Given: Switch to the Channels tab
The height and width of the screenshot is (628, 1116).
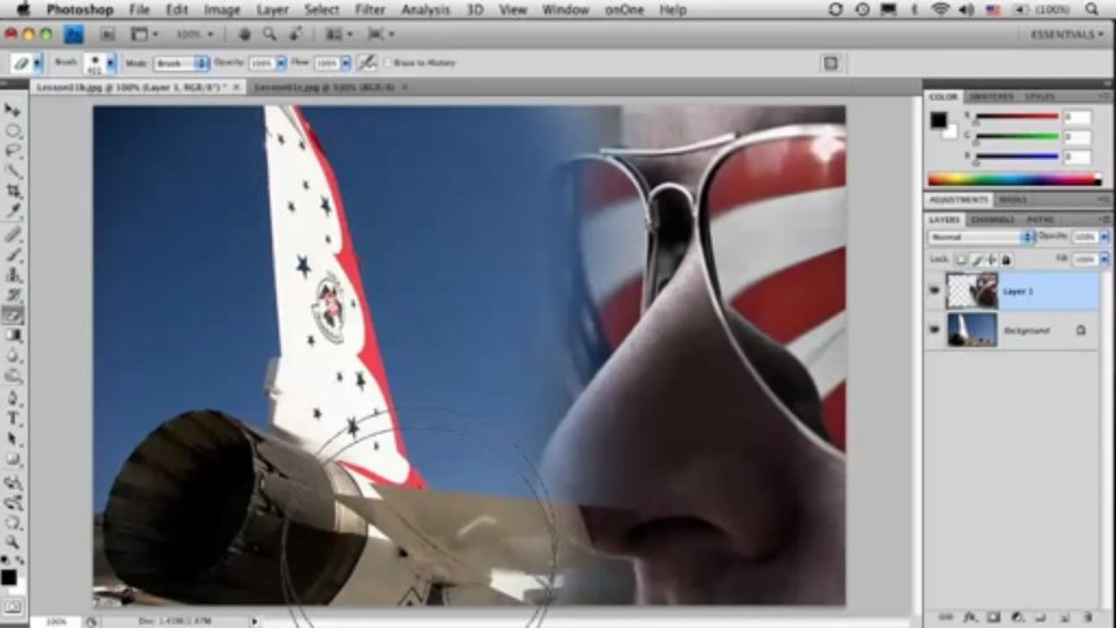Looking at the screenshot, I should point(992,219).
